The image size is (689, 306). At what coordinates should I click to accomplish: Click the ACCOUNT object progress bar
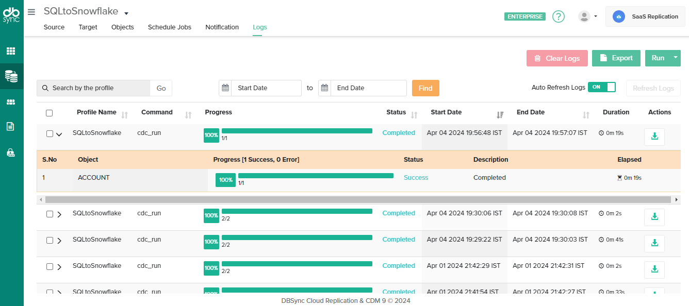316,176
